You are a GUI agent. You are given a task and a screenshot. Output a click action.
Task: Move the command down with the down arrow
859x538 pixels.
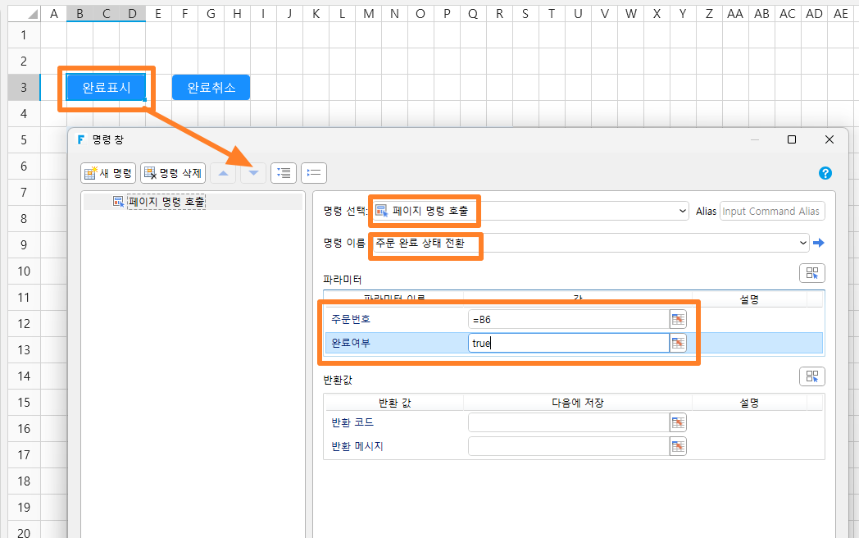point(253,173)
